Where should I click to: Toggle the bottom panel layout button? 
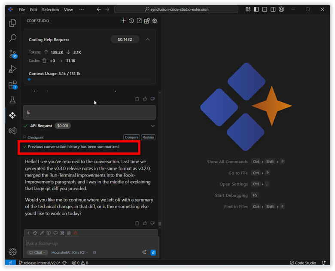click(x=265, y=9)
